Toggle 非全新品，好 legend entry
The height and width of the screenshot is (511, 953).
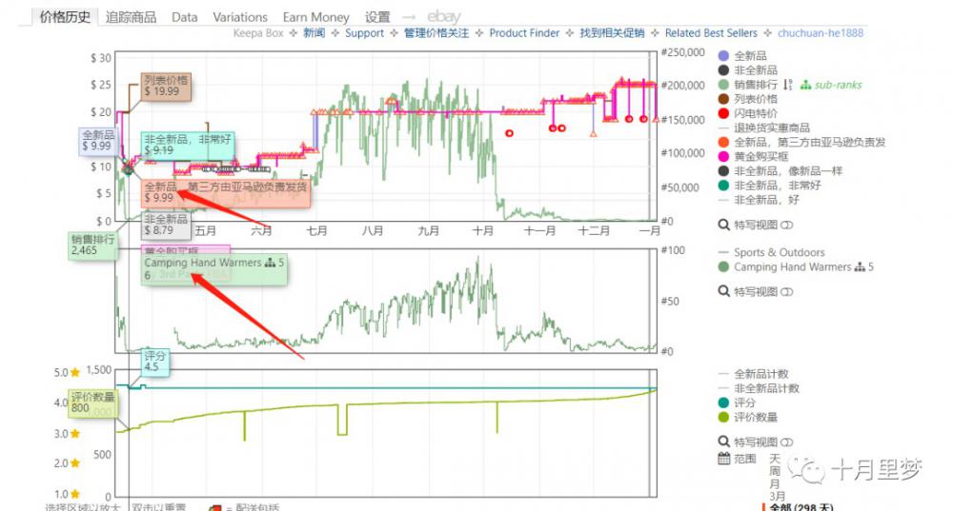click(x=759, y=200)
